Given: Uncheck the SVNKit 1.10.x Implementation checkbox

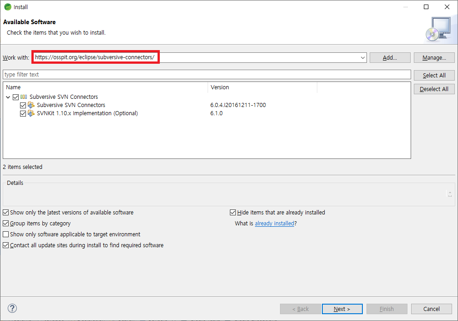Looking at the screenshot, I should 23,113.
